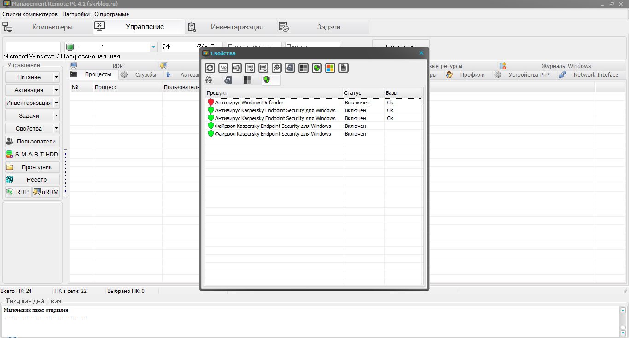
Task: Click the sidebar Инвентаризация button
Action: point(29,103)
